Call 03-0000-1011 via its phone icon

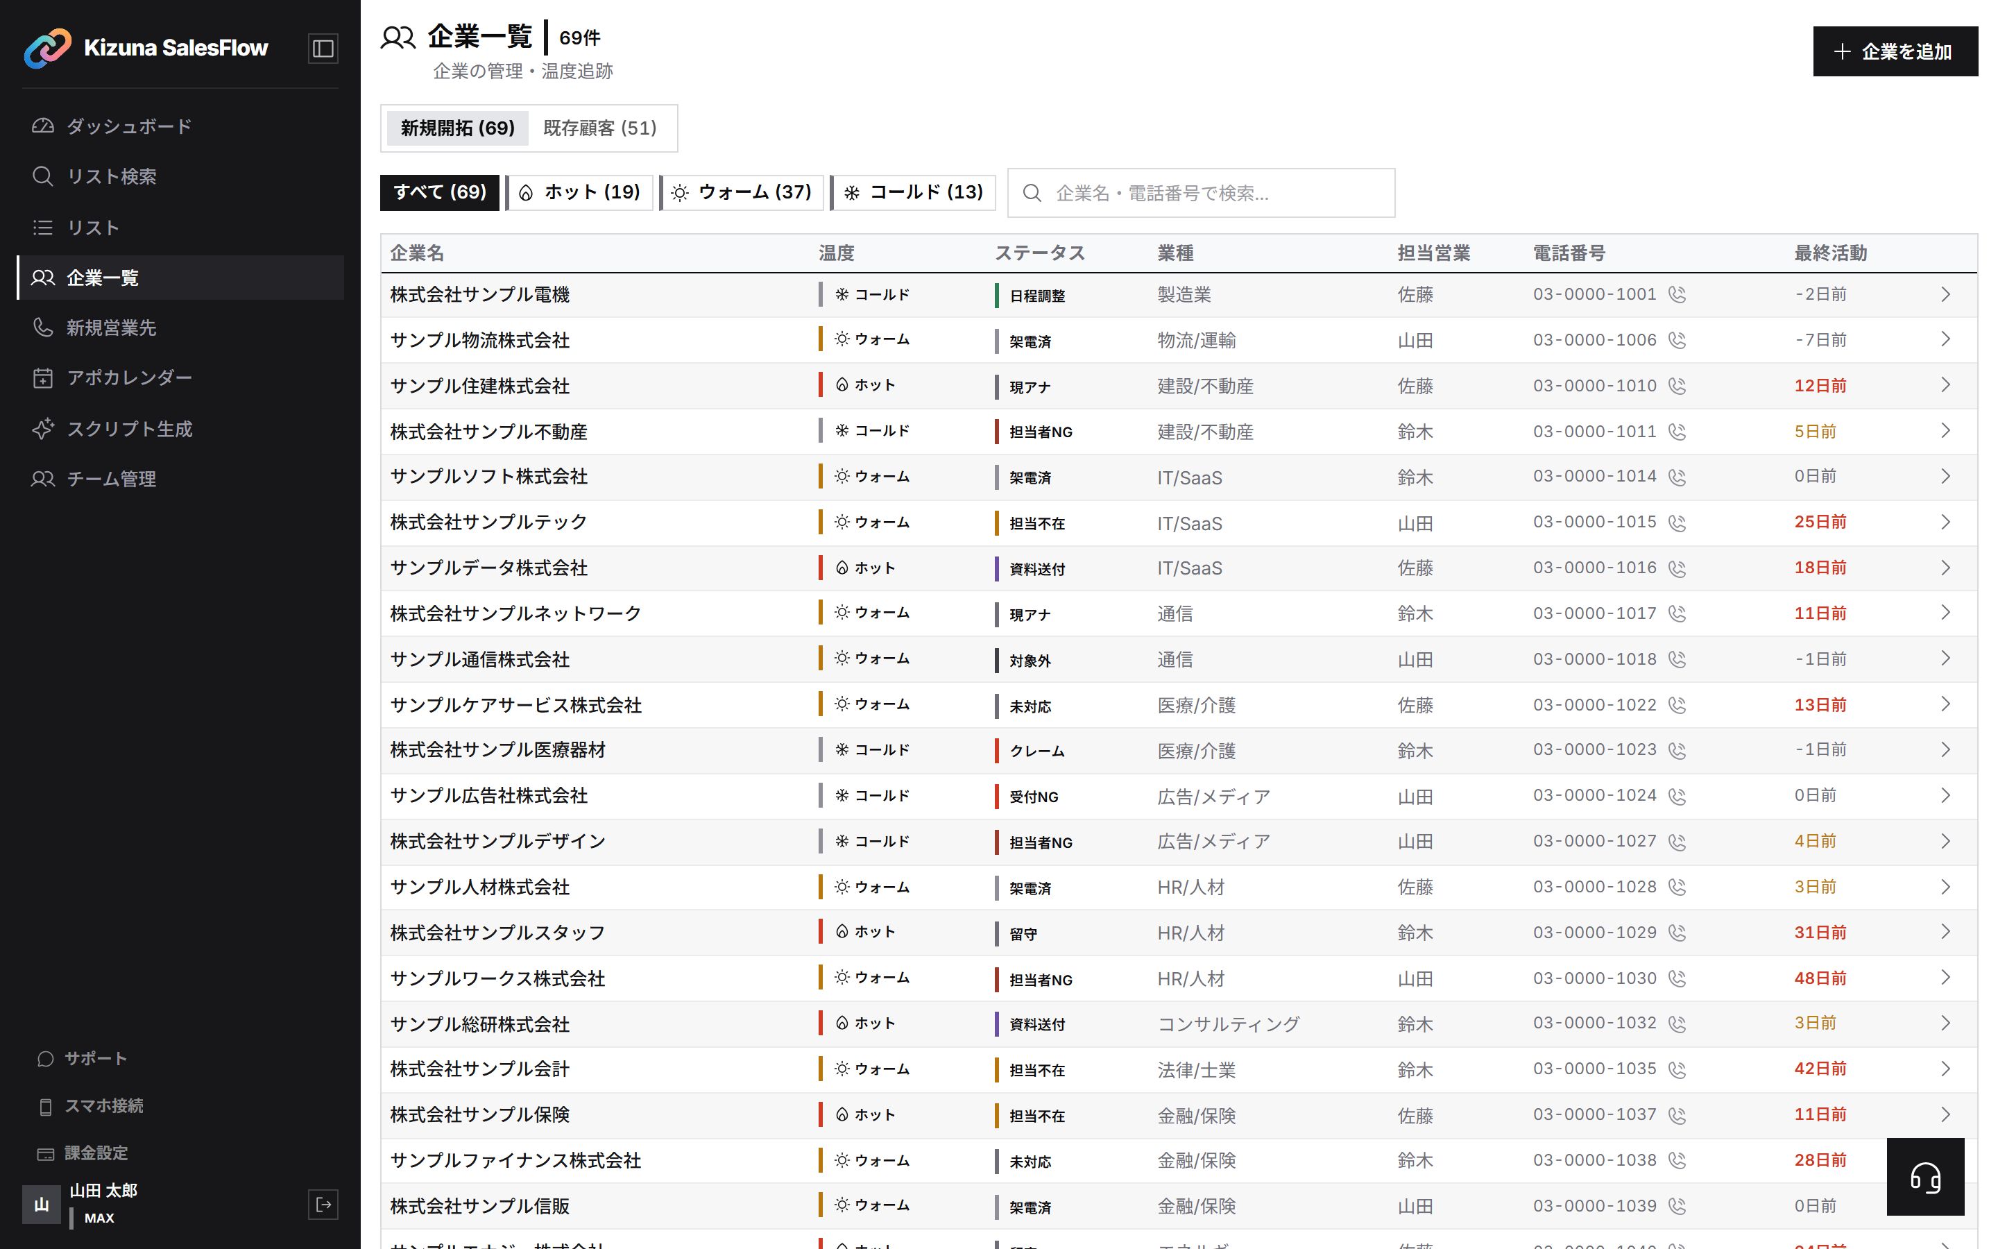(1677, 432)
